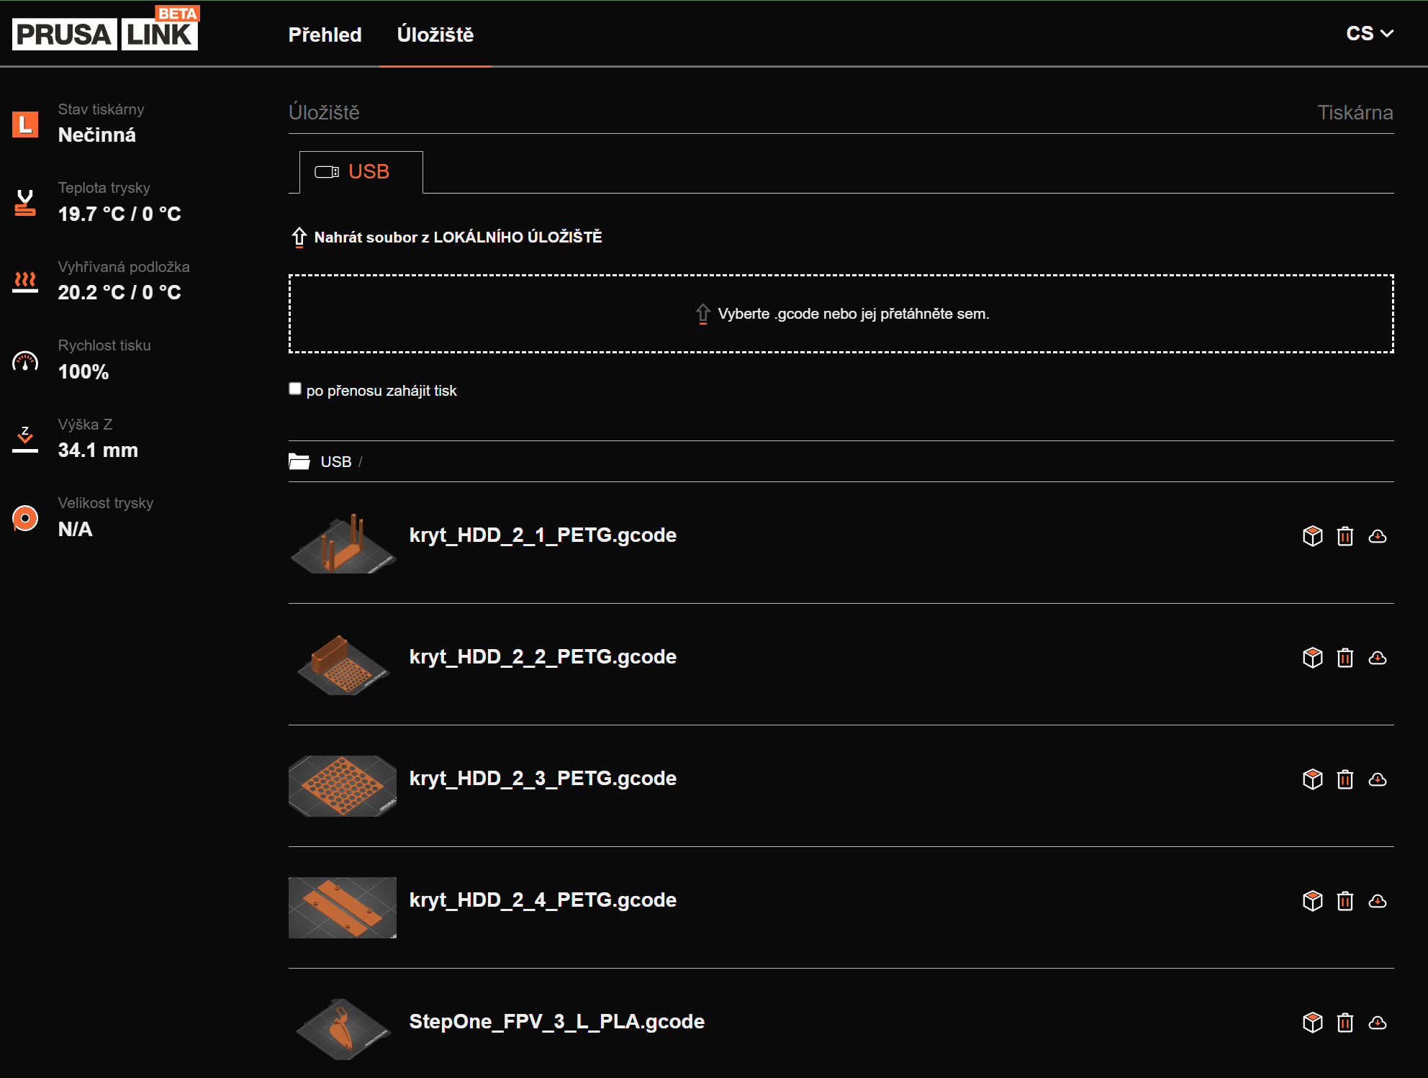
Task: Switch to the Přehled tab
Action: (x=325, y=35)
